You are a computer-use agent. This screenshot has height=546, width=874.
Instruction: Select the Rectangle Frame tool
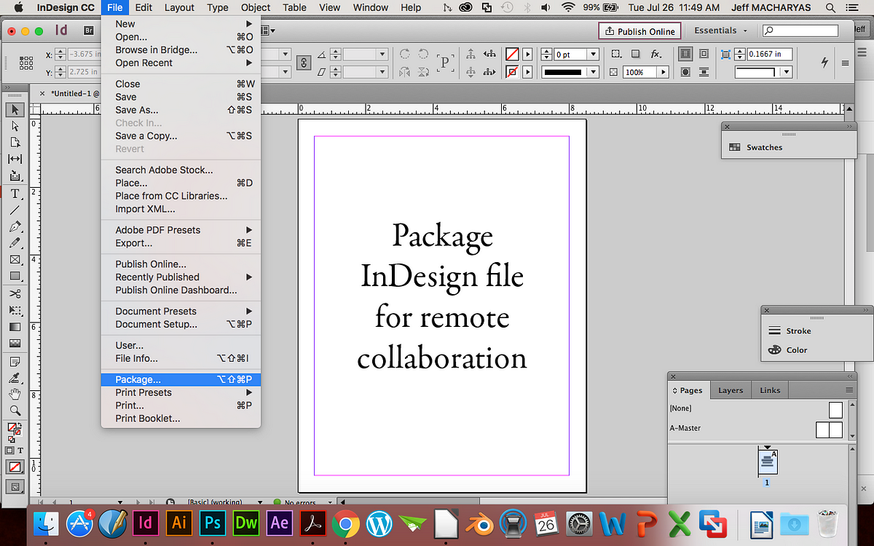pos(15,259)
